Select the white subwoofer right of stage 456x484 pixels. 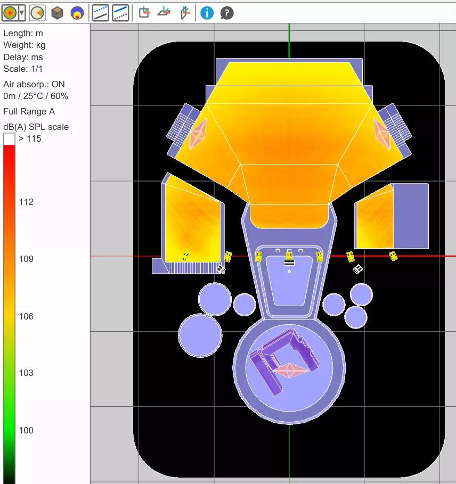tap(357, 269)
